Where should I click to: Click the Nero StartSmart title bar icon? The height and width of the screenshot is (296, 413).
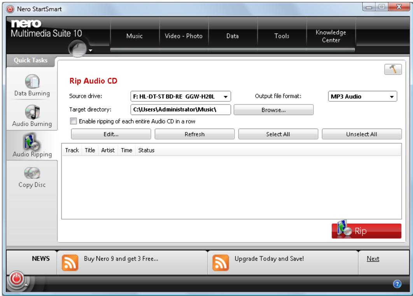coord(10,9)
